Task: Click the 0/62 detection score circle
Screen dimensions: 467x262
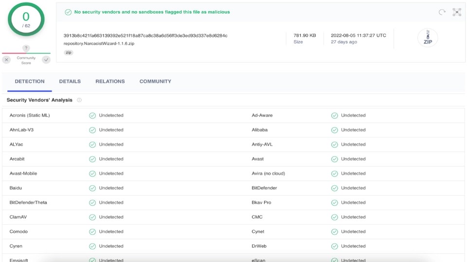Action: pos(26,19)
